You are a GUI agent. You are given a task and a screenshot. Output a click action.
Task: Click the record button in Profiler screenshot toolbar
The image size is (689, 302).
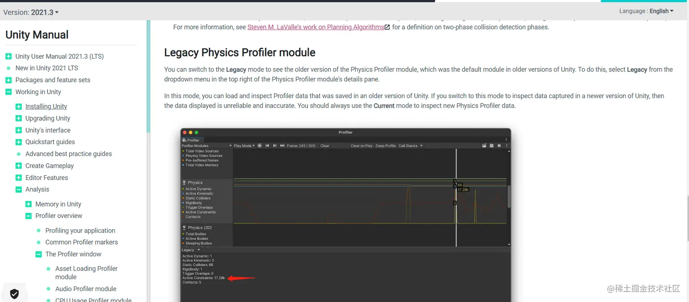(x=260, y=146)
